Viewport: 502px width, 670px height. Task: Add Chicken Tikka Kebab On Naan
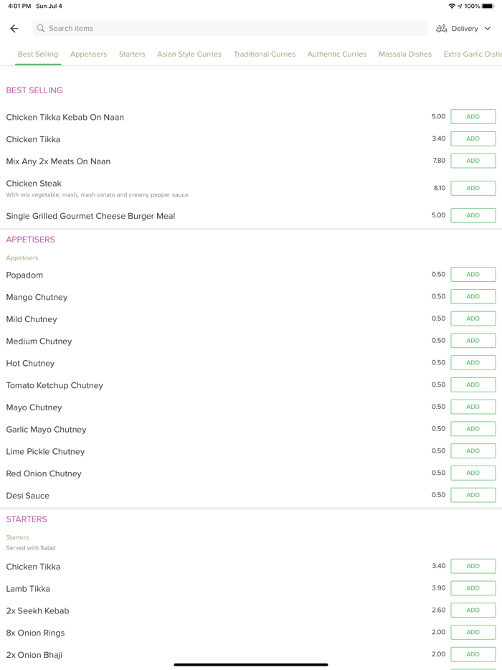click(473, 117)
